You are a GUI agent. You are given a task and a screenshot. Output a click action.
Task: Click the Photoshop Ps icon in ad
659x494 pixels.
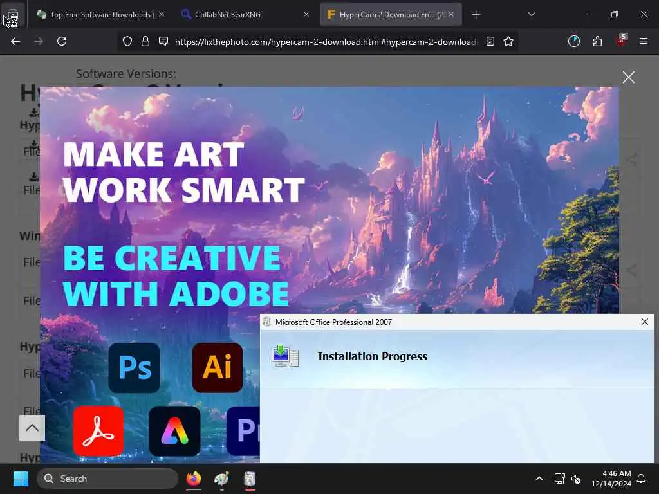click(x=135, y=368)
